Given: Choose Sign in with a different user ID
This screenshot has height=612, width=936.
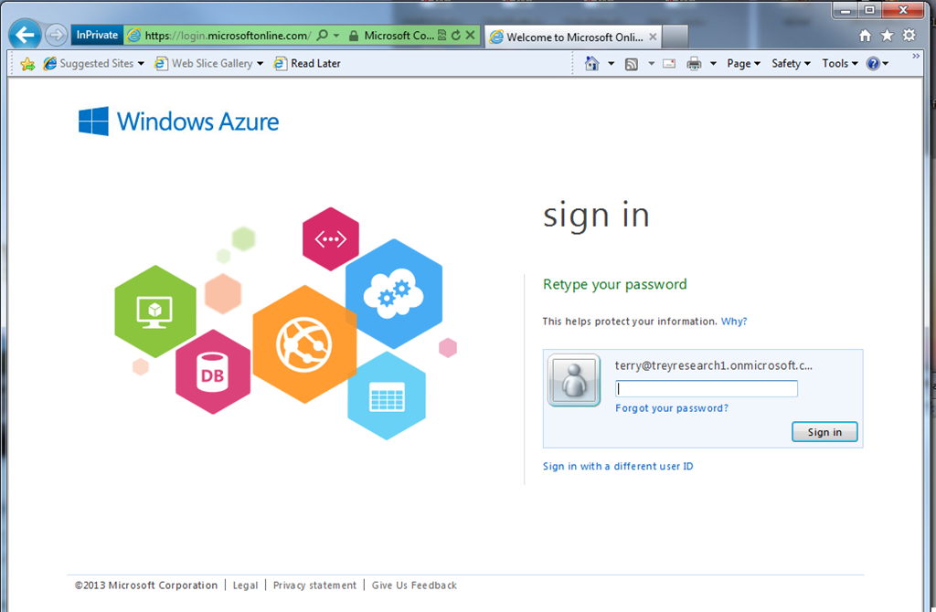Looking at the screenshot, I should [x=618, y=467].
